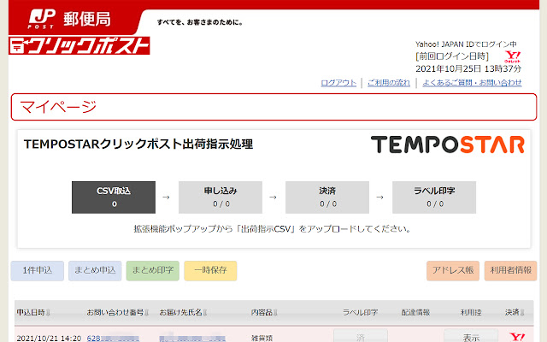Click the 利用控 column header
The width and height of the screenshot is (547, 342).
tap(471, 312)
